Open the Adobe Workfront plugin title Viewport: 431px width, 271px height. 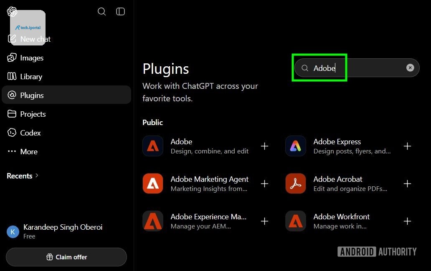(x=341, y=217)
